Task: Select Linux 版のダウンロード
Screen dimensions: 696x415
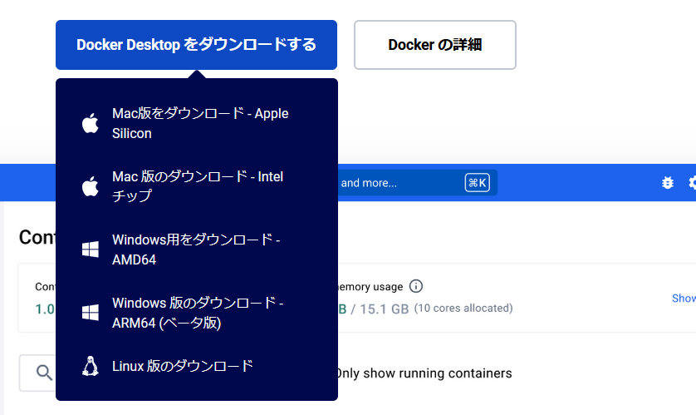Action: [183, 366]
